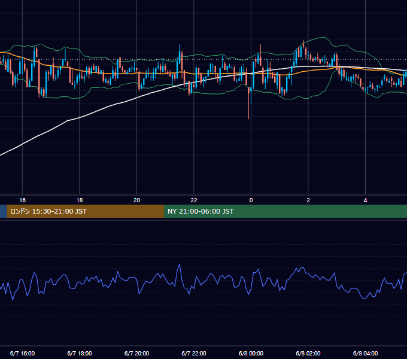
Task: Click the 6/7 20:00 date label
Action: (x=137, y=353)
